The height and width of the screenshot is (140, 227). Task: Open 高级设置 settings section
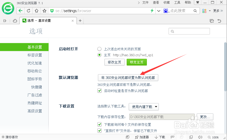click(35, 111)
